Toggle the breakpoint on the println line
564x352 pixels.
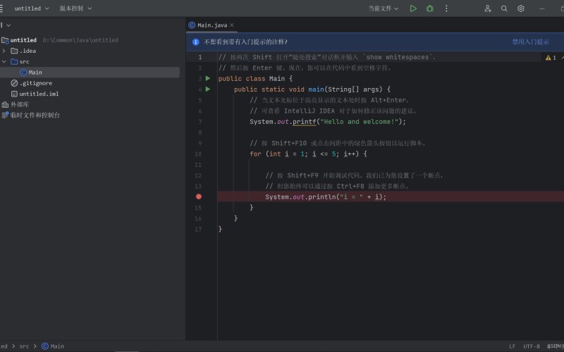click(x=199, y=196)
